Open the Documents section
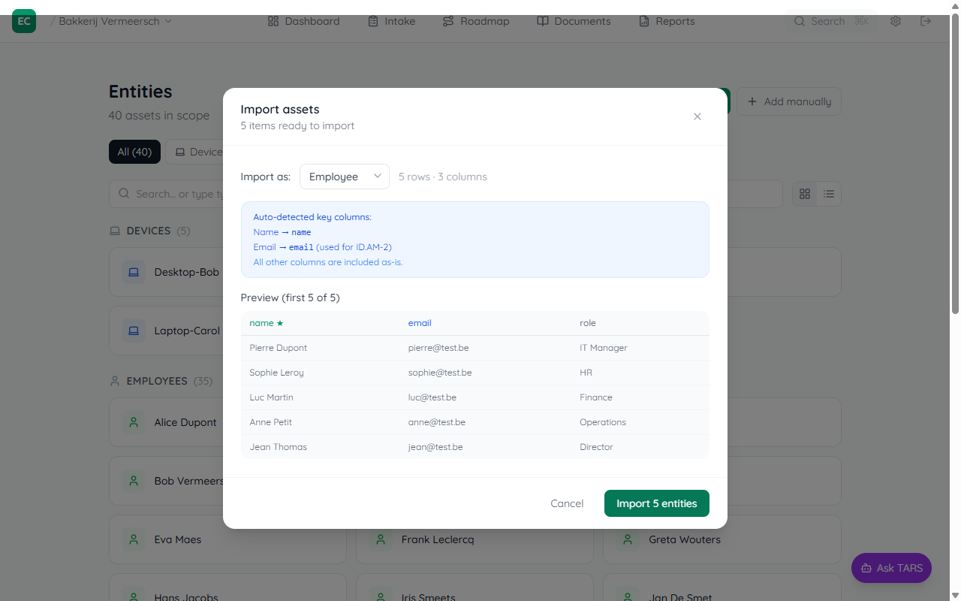This screenshot has width=961, height=601. [x=573, y=21]
